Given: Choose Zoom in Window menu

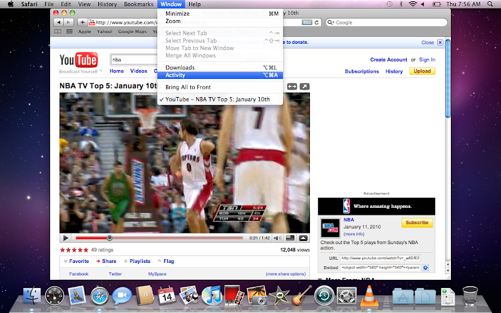Looking at the screenshot, I should (x=220, y=21).
